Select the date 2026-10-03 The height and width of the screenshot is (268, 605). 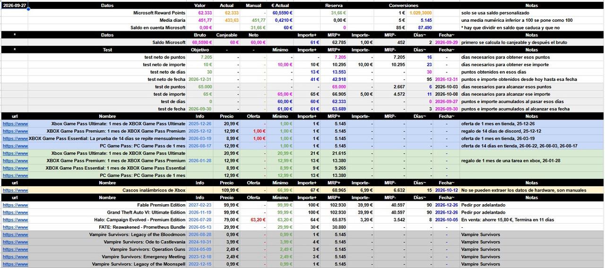pyautogui.click(x=447, y=87)
